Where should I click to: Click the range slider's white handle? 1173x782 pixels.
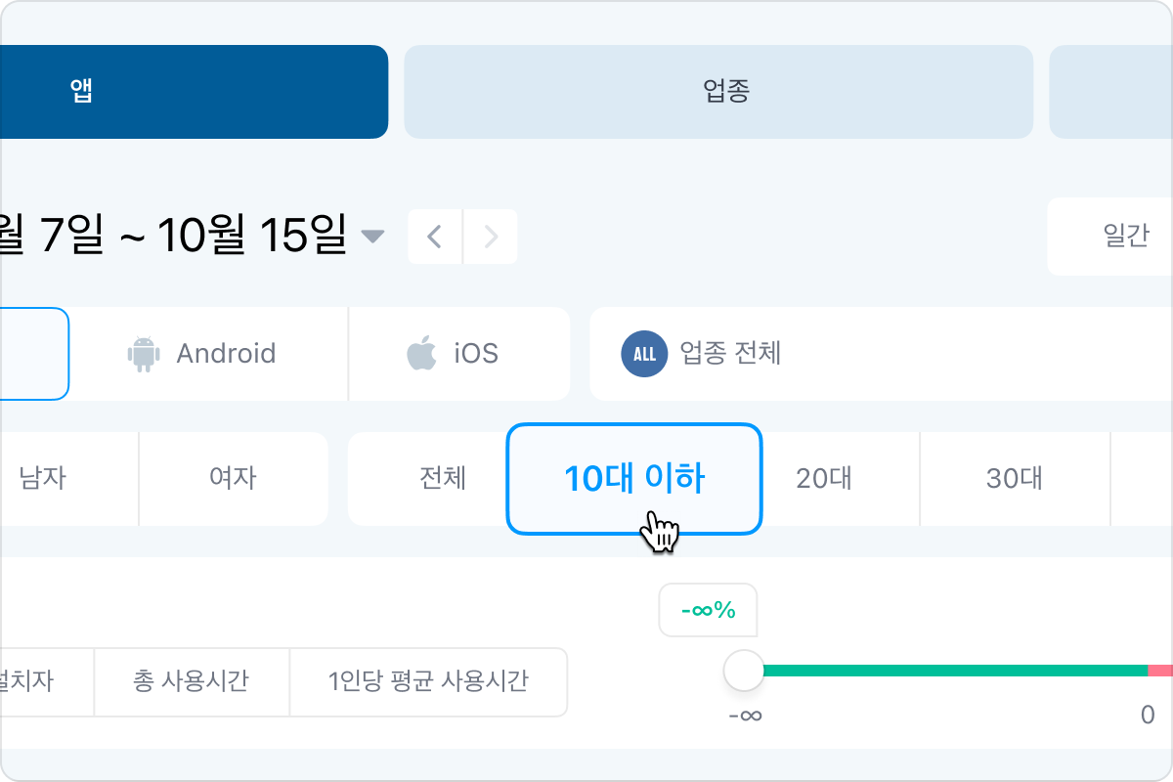[x=744, y=671]
